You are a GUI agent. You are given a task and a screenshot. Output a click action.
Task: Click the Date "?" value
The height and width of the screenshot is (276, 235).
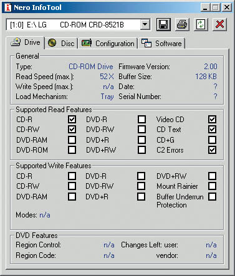(215, 87)
